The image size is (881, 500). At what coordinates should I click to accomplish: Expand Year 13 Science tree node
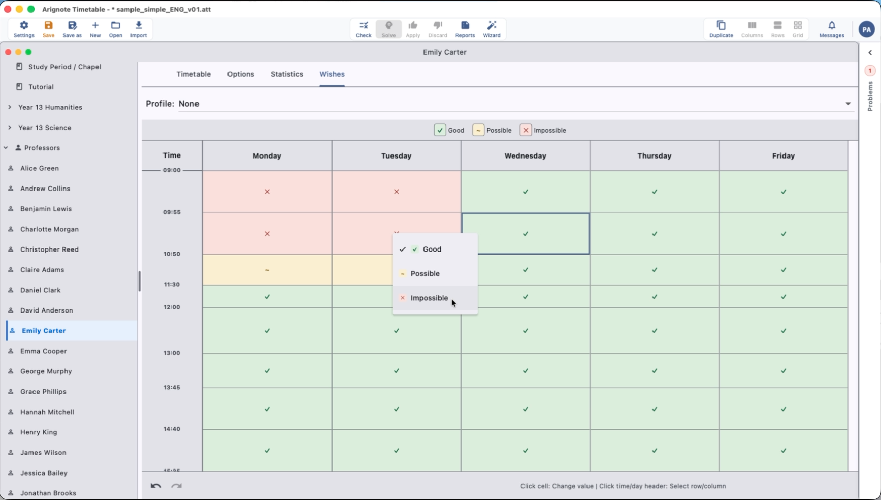pos(10,128)
